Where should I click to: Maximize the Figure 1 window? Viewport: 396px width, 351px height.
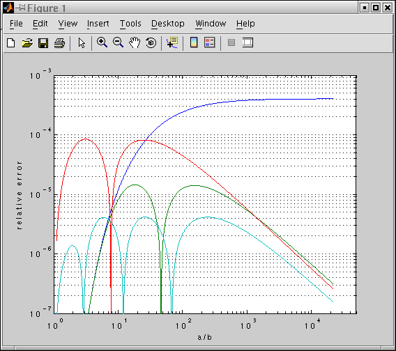[x=376, y=8]
